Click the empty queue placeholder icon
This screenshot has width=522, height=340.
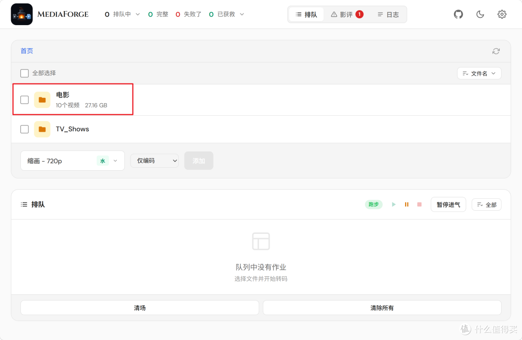tap(261, 242)
